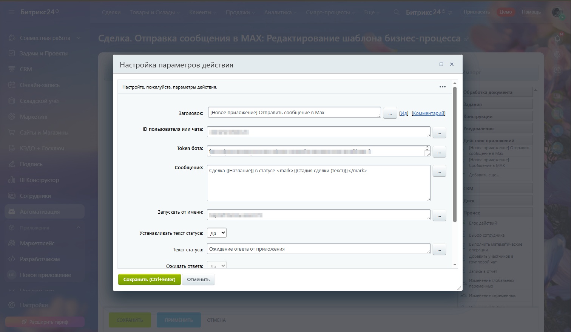This screenshot has height=332, width=571.
Task: Click into the Текст статуса input field
Action: pyautogui.click(x=319, y=249)
